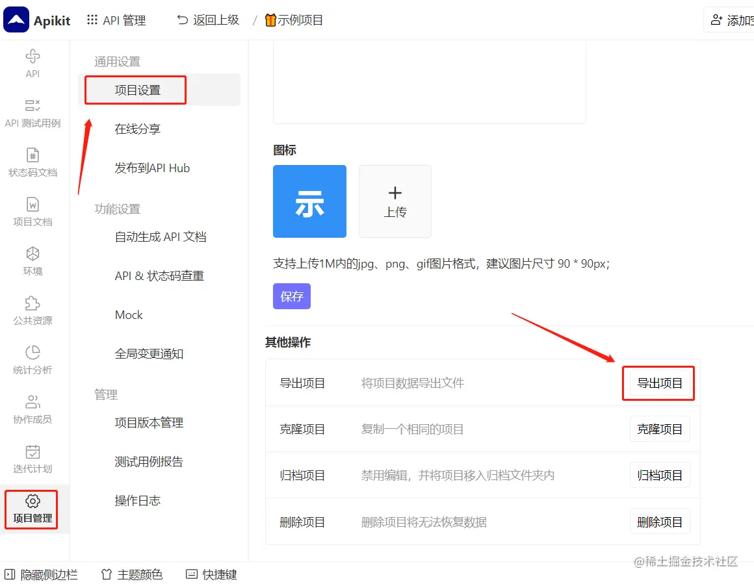The width and height of the screenshot is (754, 584).
Task: Click the 复制一个相同的项目 description
Action: click(413, 429)
